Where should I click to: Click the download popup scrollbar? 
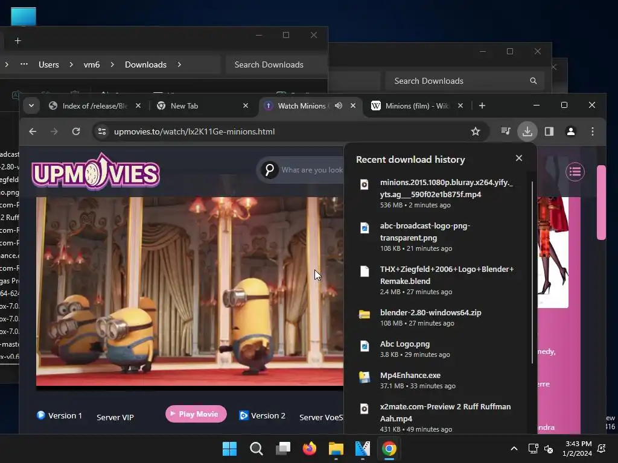coord(532,272)
